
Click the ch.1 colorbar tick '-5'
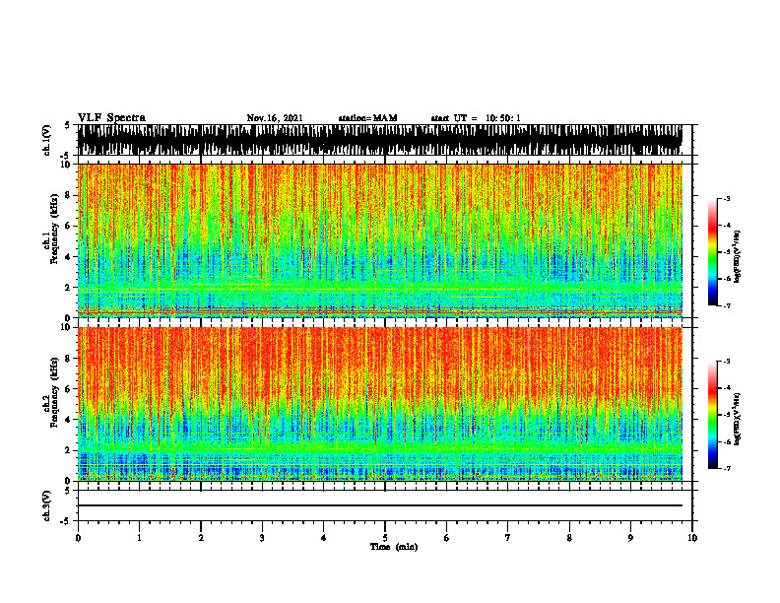(727, 252)
